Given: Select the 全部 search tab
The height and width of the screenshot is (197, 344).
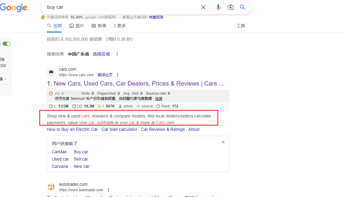Looking at the screenshot, I should (x=54, y=26).
